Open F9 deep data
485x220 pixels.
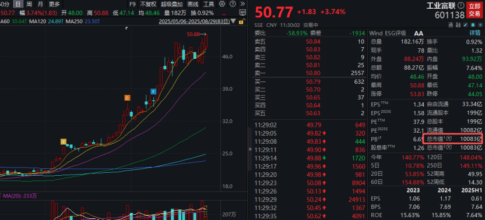[132, 4]
